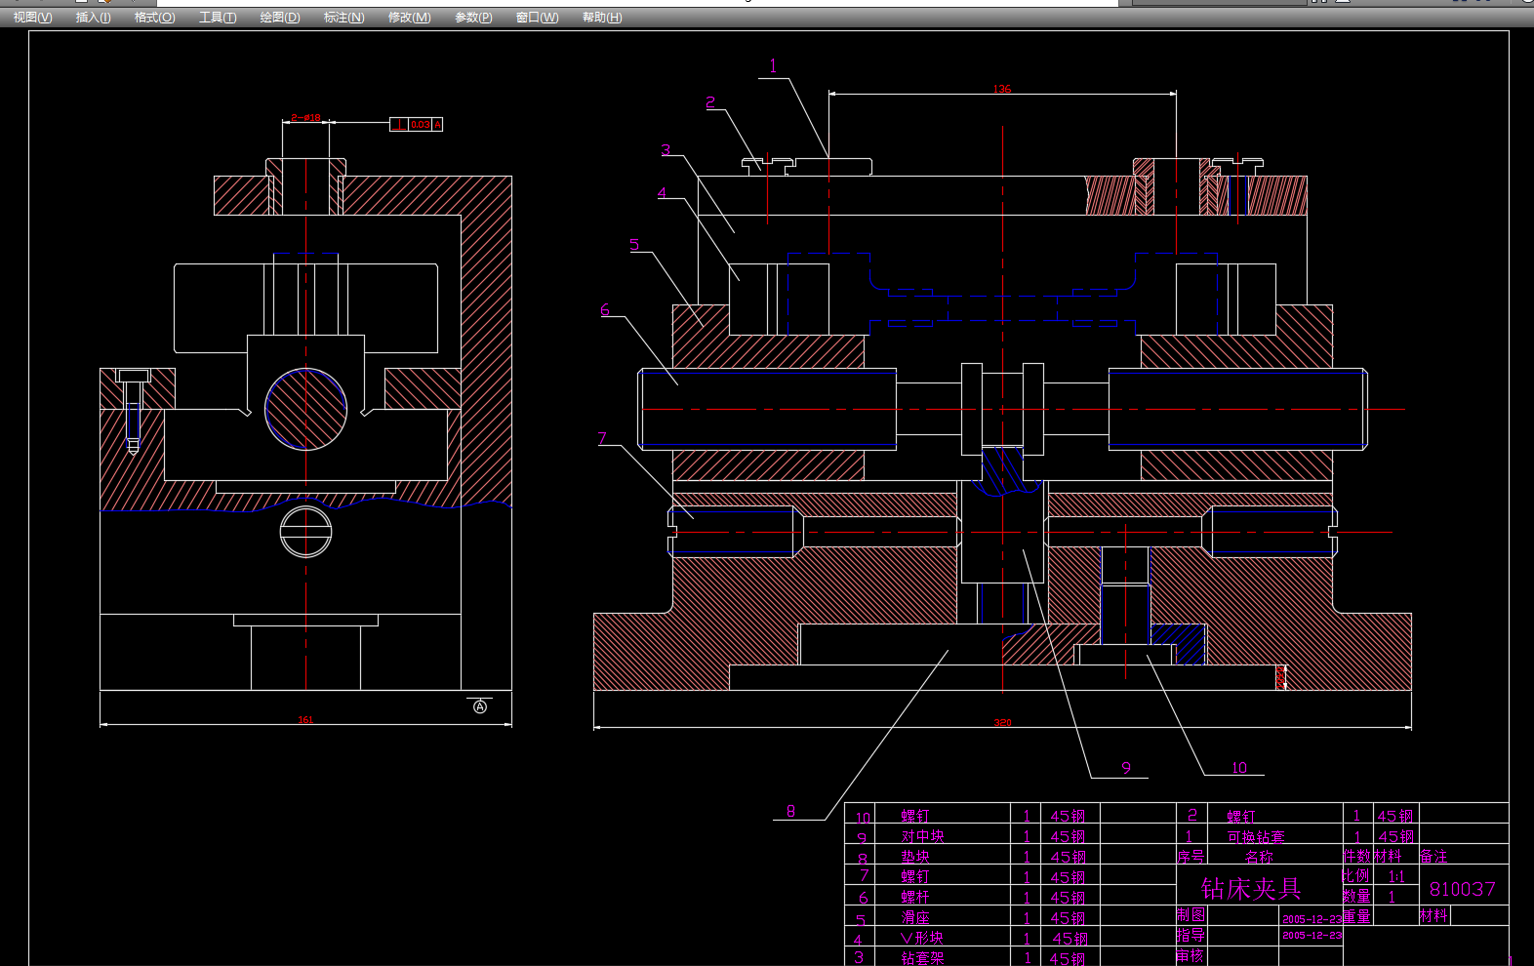Viewport: 1534px width, 966px height.
Task: Select part balloon number 9 label
Action: (1126, 768)
